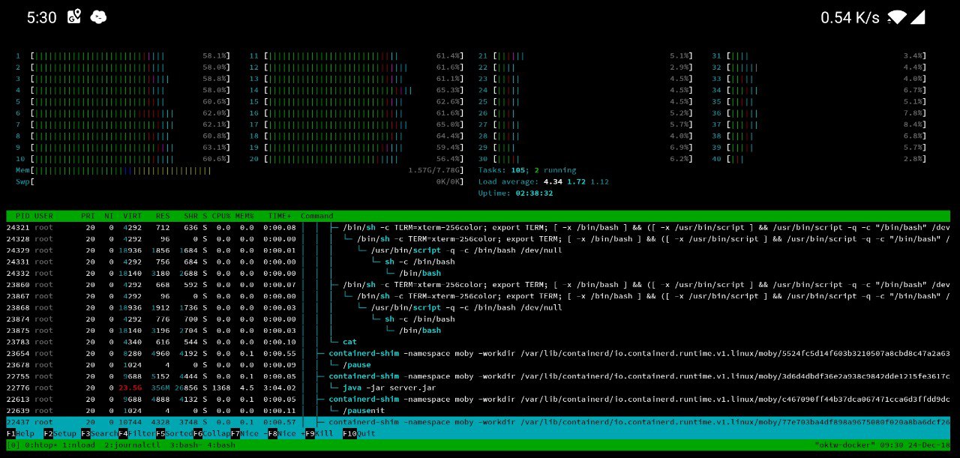Image resolution: width=960 pixels, height=458 pixels.
Task: Sort by the USER column header
Action: click(x=43, y=216)
